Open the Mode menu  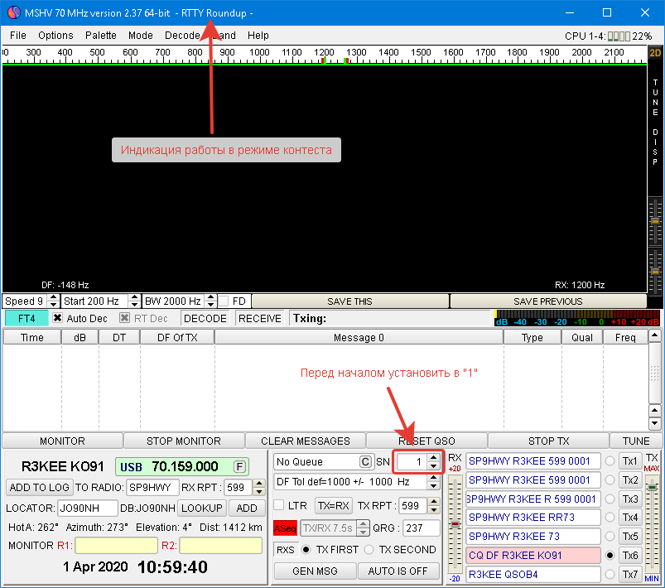(140, 36)
